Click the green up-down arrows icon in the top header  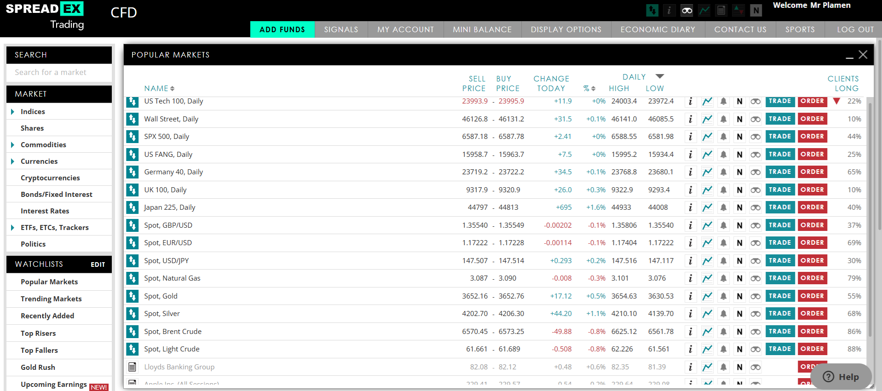pyautogui.click(x=652, y=10)
